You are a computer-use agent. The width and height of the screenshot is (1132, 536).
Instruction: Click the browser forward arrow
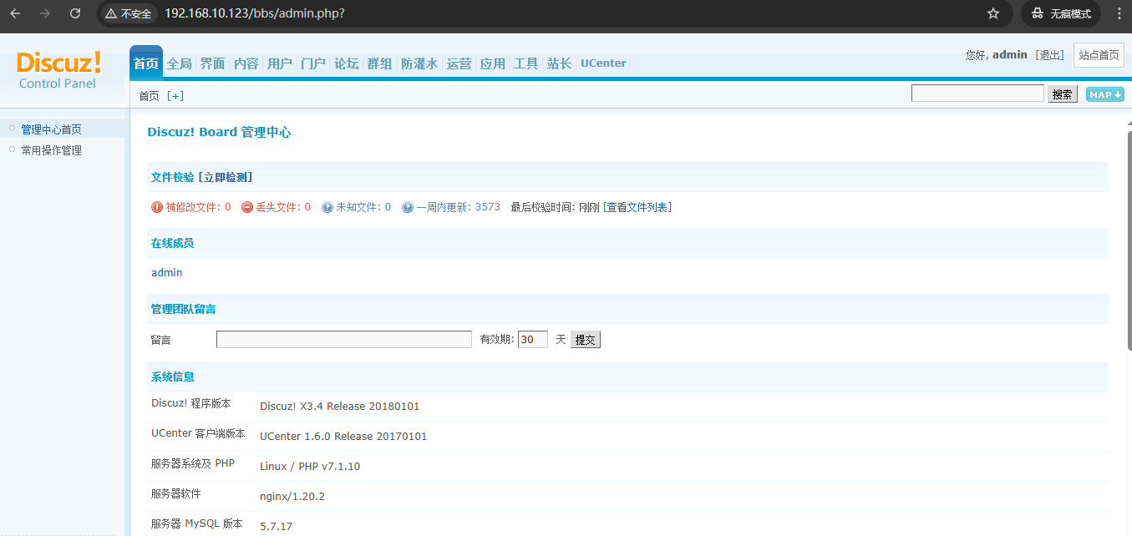coord(45,13)
